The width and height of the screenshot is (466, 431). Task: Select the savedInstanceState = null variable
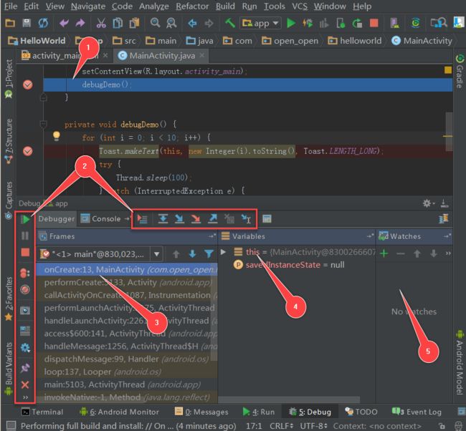[295, 265]
